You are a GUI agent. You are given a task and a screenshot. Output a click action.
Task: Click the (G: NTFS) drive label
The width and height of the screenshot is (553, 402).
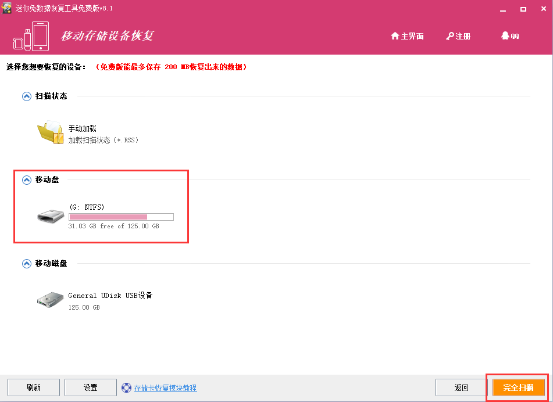pyautogui.click(x=87, y=207)
